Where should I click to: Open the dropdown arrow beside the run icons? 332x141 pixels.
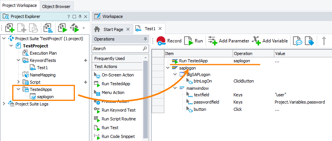click(x=84, y=28)
